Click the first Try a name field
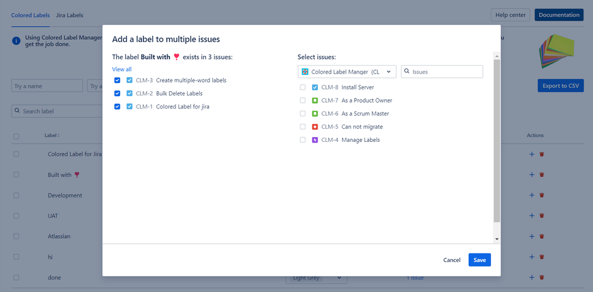This screenshot has height=292, width=593. point(48,86)
